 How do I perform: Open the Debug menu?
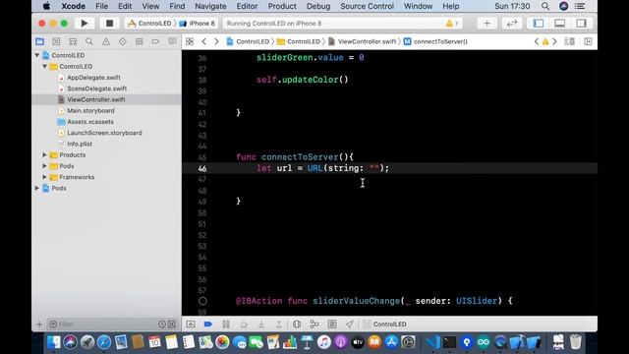pos(318,6)
